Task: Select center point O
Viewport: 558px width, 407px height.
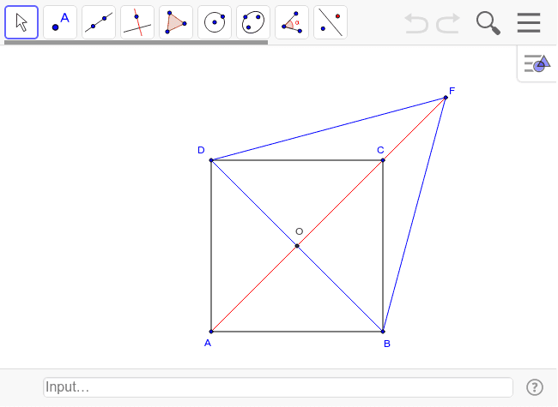Action: tap(297, 246)
